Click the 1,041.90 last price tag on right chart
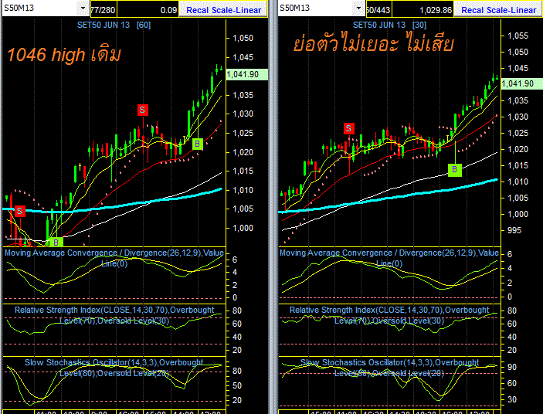 click(522, 83)
